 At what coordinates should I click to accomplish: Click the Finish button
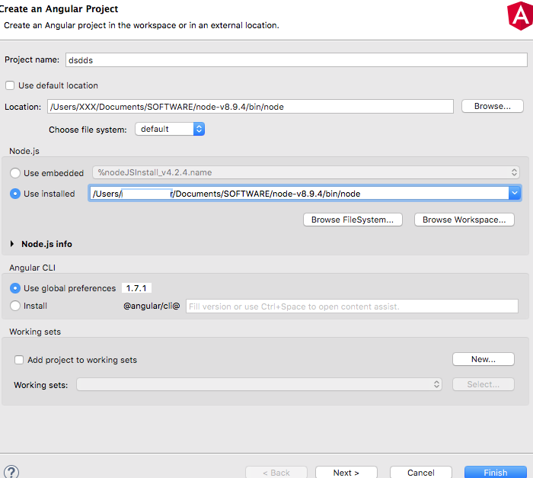495,472
